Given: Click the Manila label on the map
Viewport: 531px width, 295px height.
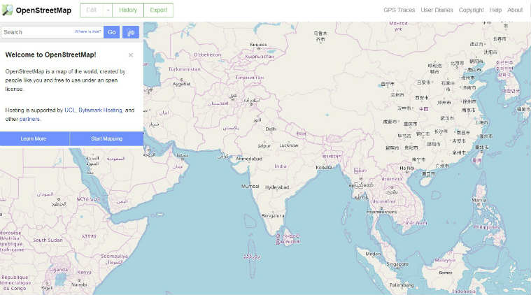Looking at the screenshot, I should pos(479,200).
